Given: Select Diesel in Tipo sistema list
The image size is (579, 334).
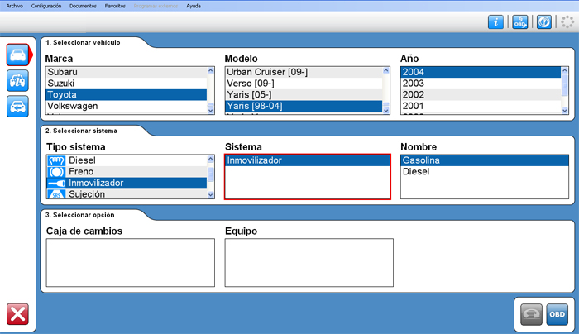Looking at the screenshot, I should 127,160.
